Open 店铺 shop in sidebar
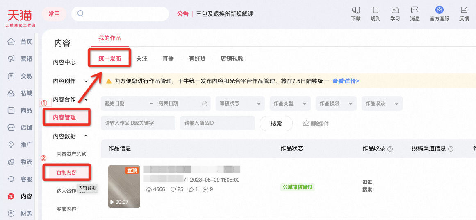Image resolution: width=476 pixels, height=220 pixels. click(20, 128)
